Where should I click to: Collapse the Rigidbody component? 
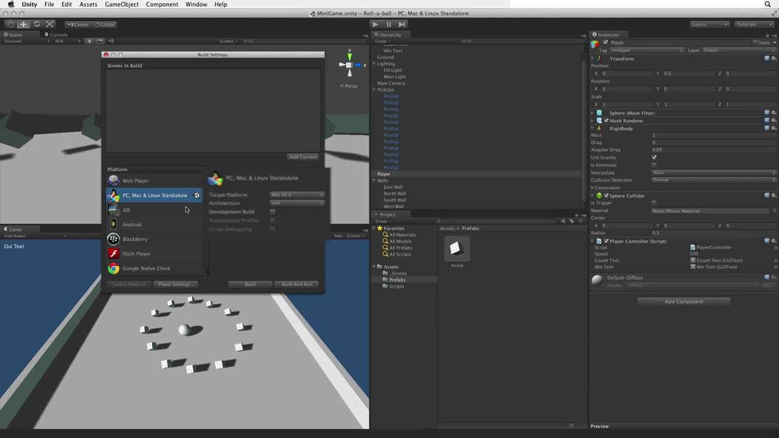click(593, 128)
